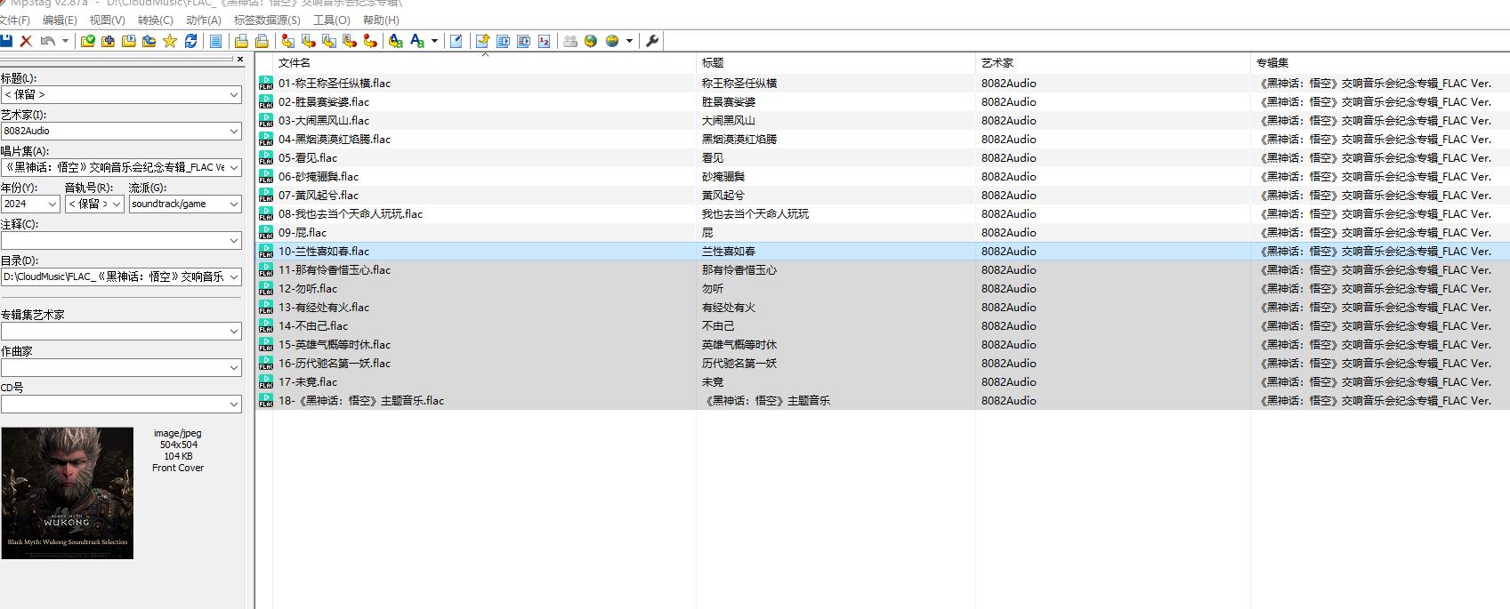The image size is (1510, 609).
Task: Expand the 作曲家 composer dropdown
Action: click(x=234, y=367)
